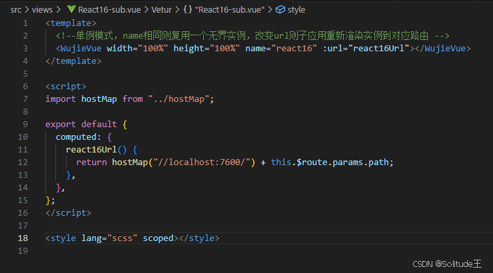Click 'export default' on line 9
The height and width of the screenshot is (273, 493).
pos(81,125)
